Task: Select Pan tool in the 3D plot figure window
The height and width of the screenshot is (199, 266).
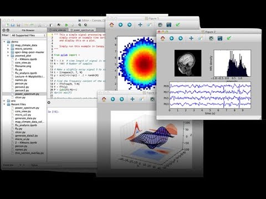Action: pos(132,99)
